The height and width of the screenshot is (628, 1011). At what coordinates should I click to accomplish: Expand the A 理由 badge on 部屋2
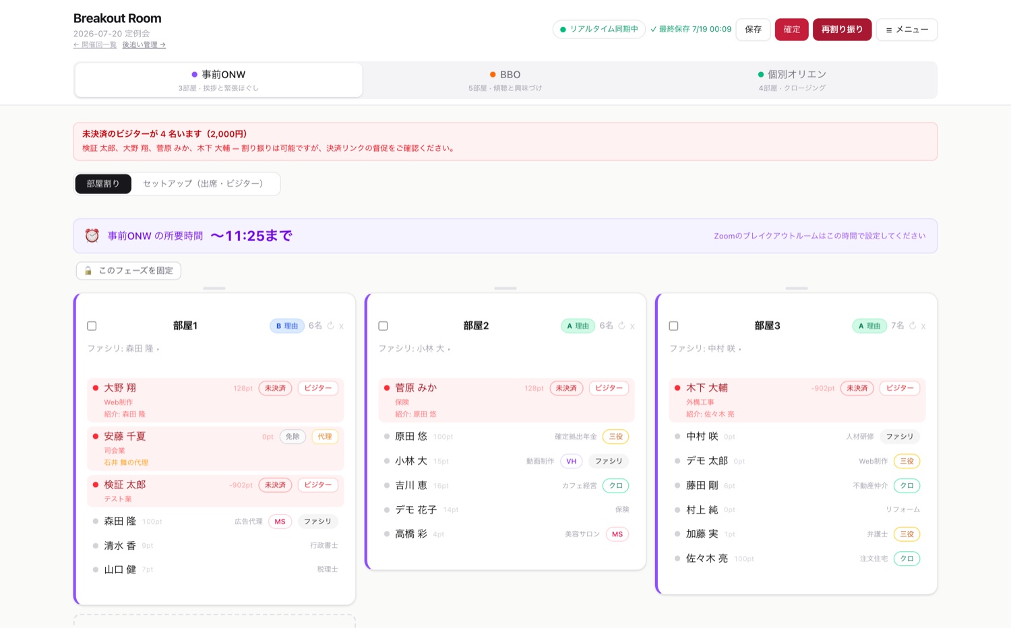click(578, 325)
